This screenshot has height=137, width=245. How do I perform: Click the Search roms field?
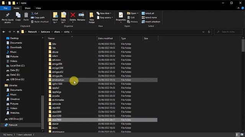click(x=228, y=32)
